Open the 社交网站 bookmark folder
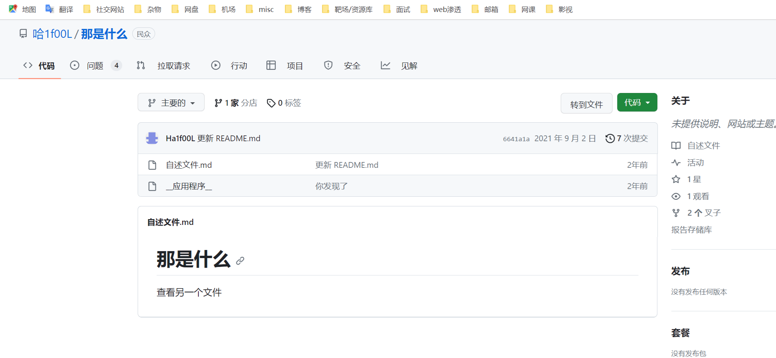The image size is (776, 358). point(104,9)
